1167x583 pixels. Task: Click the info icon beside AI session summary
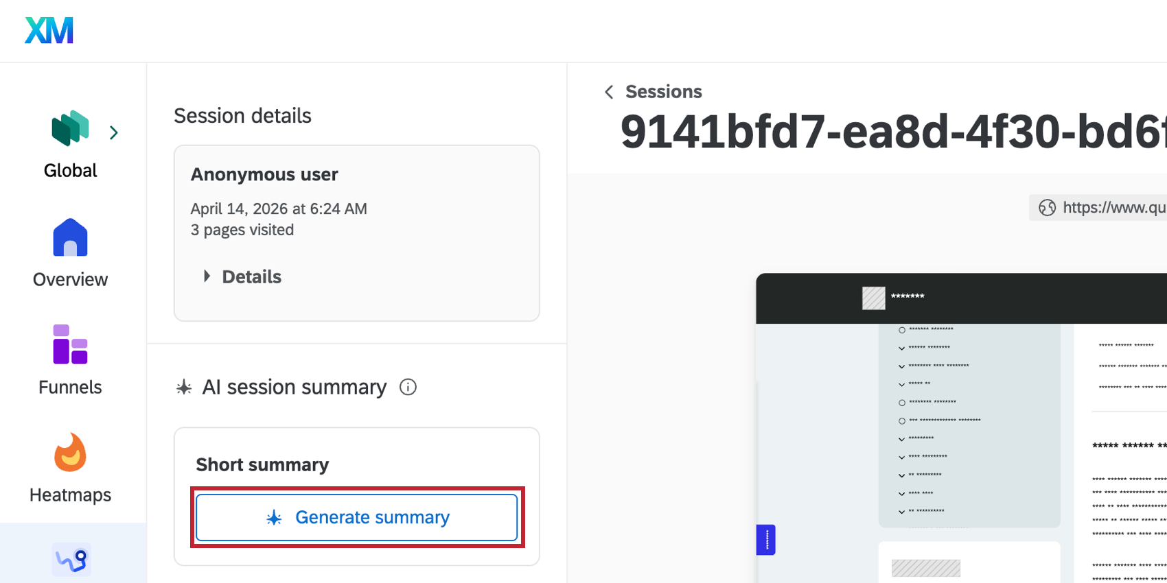point(408,388)
